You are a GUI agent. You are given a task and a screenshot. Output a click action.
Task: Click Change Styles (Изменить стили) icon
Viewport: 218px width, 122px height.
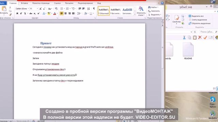(x=141, y=11)
